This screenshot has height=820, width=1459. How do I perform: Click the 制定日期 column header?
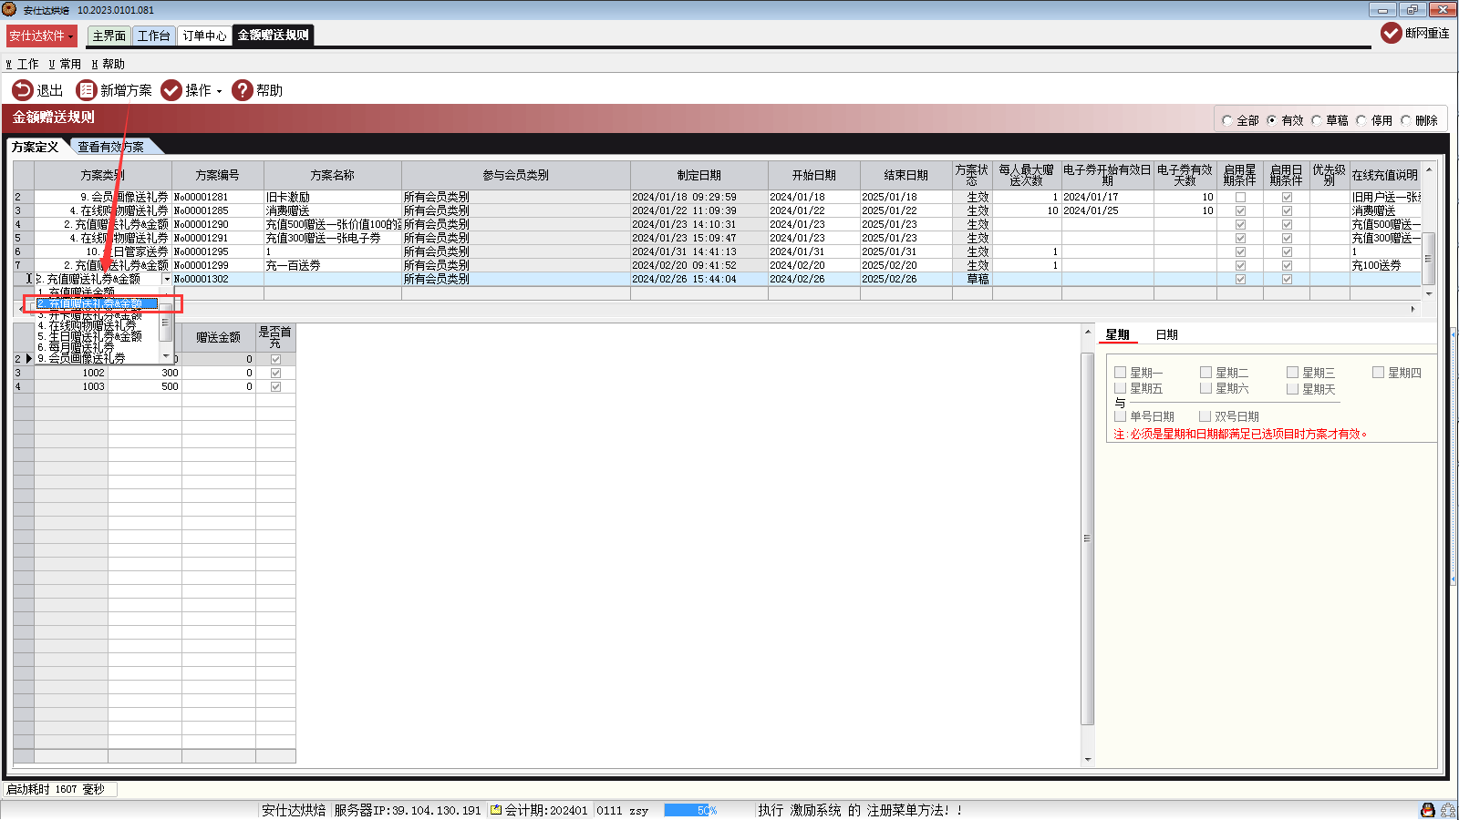[x=699, y=175]
